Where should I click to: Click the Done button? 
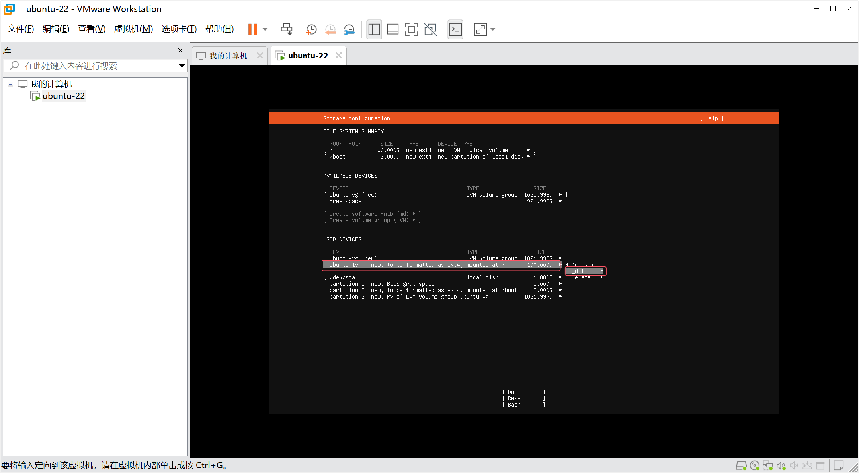(x=523, y=392)
